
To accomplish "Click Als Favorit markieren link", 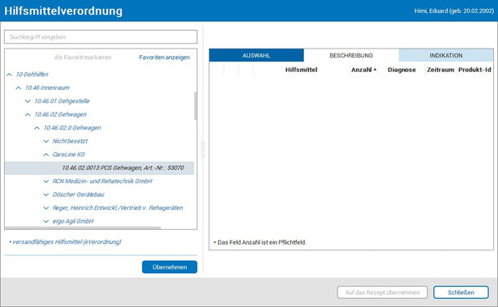I will click(83, 58).
